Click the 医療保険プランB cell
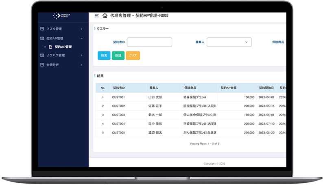This screenshot has height=186, width=323. point(200,106)
